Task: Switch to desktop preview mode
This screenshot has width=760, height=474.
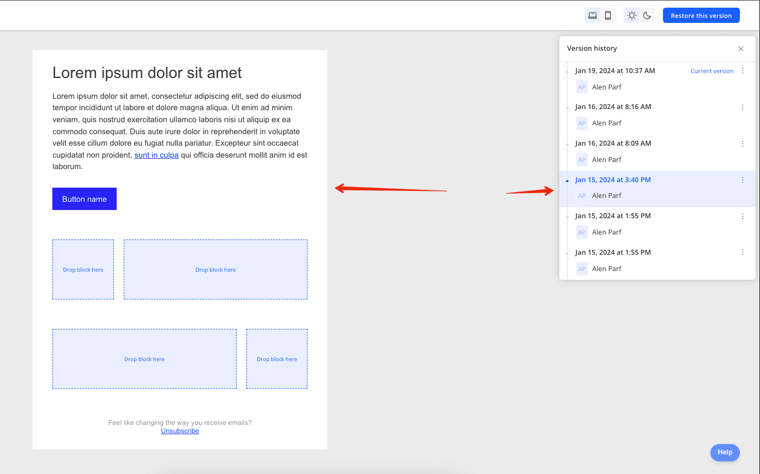Action: click(593, 15)
